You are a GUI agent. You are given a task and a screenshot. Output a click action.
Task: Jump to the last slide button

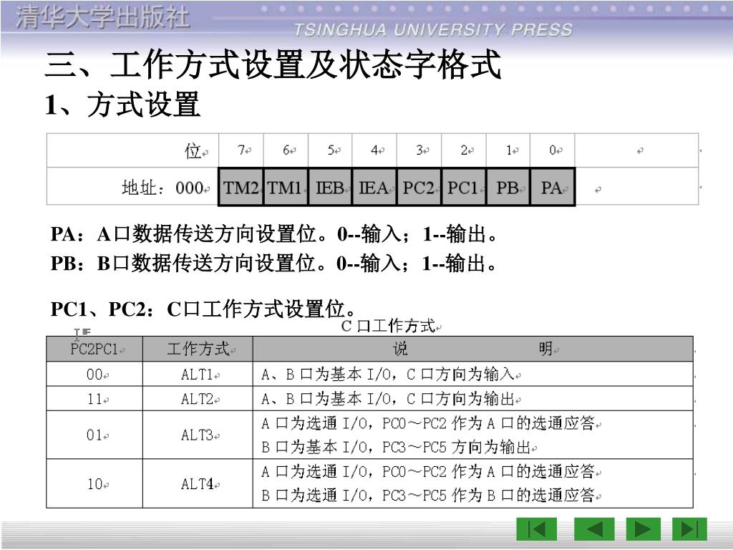(x=689, y=529)
